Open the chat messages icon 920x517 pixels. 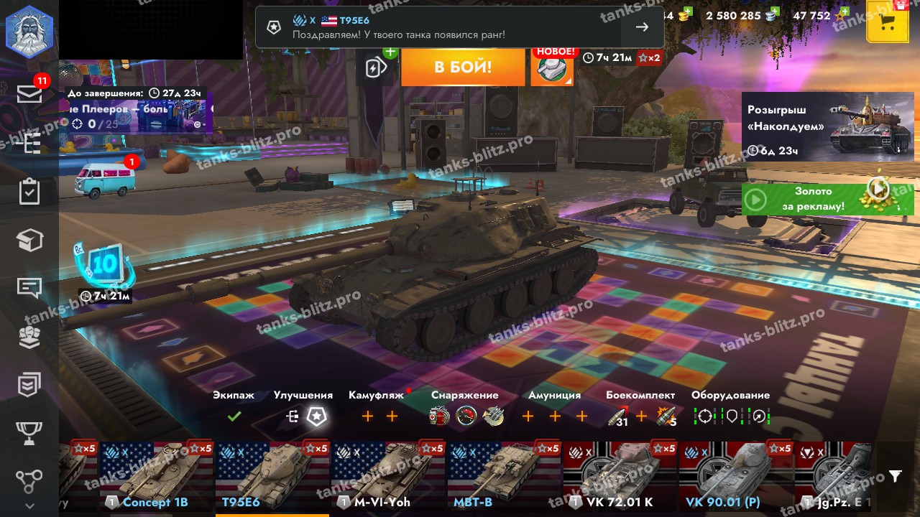tap(29, 288)
